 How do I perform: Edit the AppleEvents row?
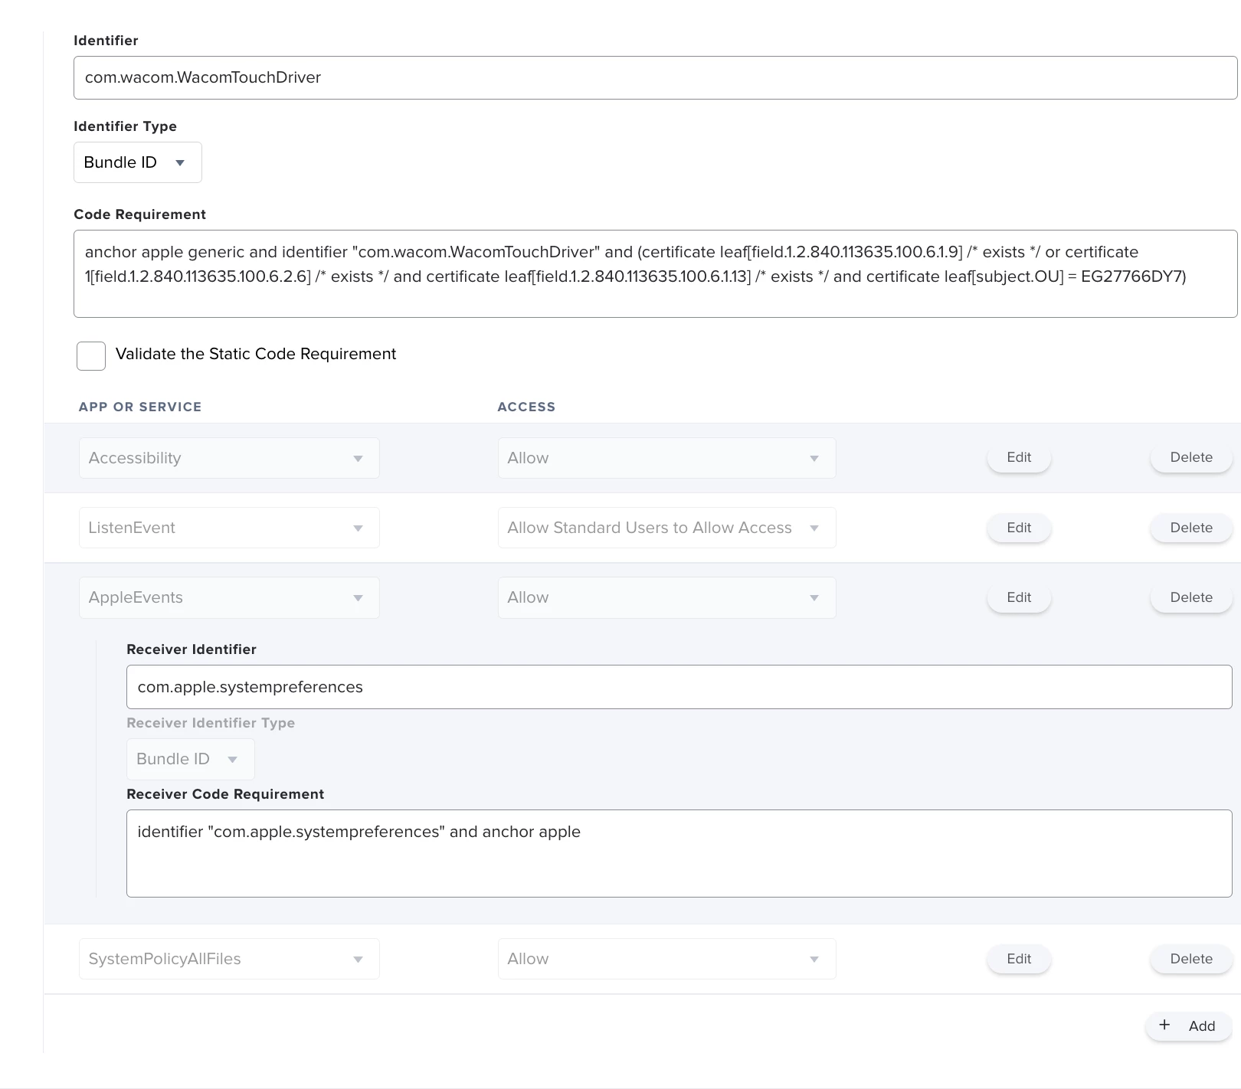point(1019,597)
